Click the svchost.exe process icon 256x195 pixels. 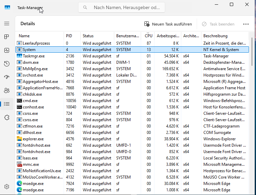point(19,75)
